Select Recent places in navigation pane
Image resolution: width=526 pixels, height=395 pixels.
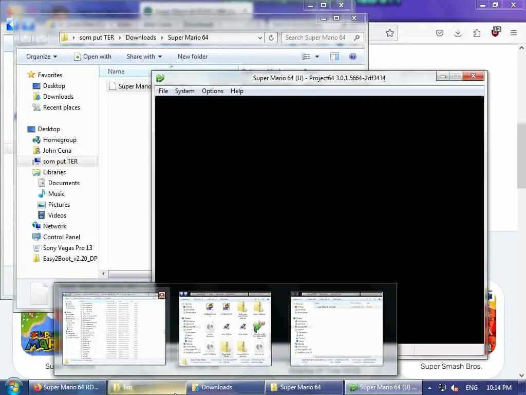(x=61, y=107)
